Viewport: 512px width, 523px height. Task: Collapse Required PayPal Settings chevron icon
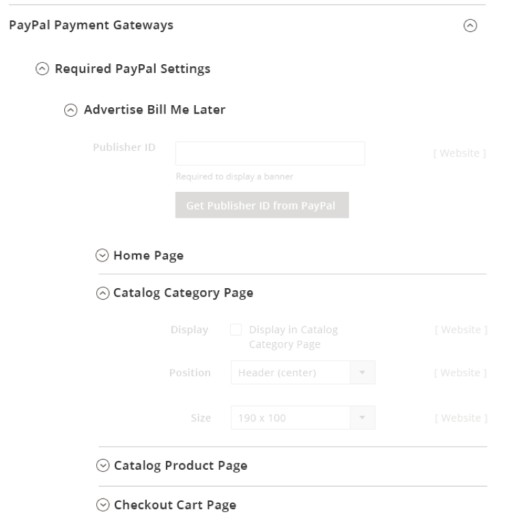(43, 69)
